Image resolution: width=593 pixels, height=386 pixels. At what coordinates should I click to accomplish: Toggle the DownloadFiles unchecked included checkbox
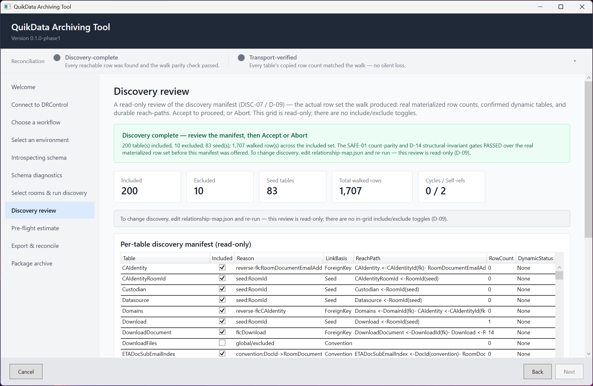click(x=222, y=343)
